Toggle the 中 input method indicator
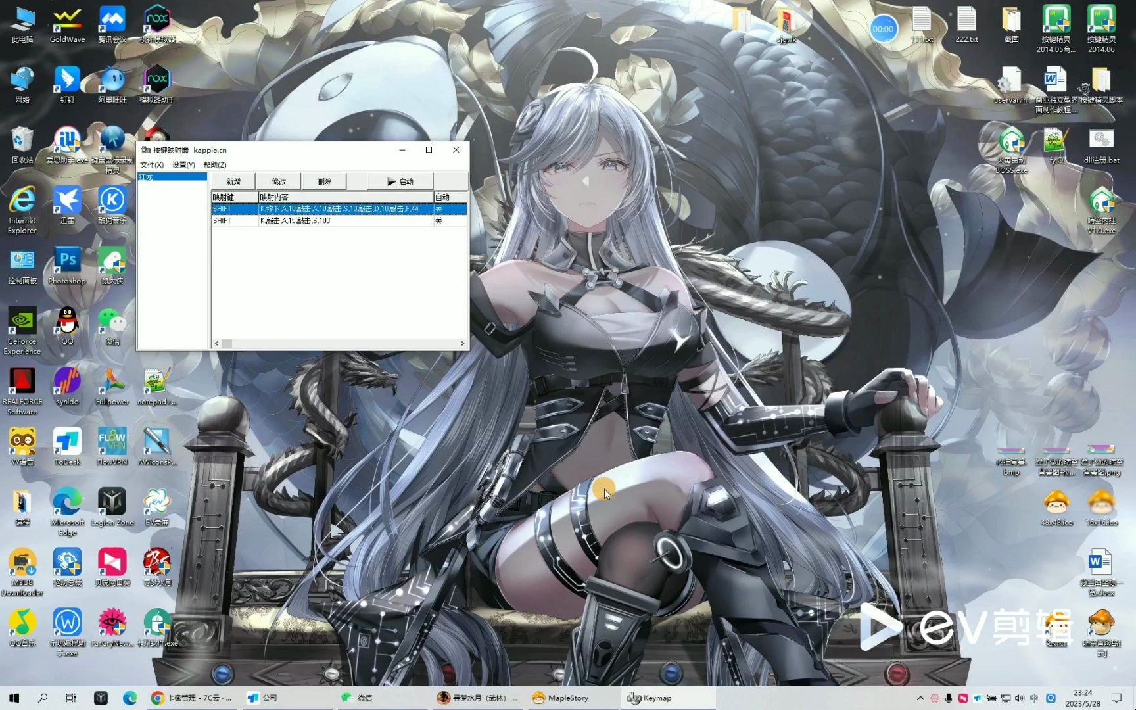 pos(1034,698)
